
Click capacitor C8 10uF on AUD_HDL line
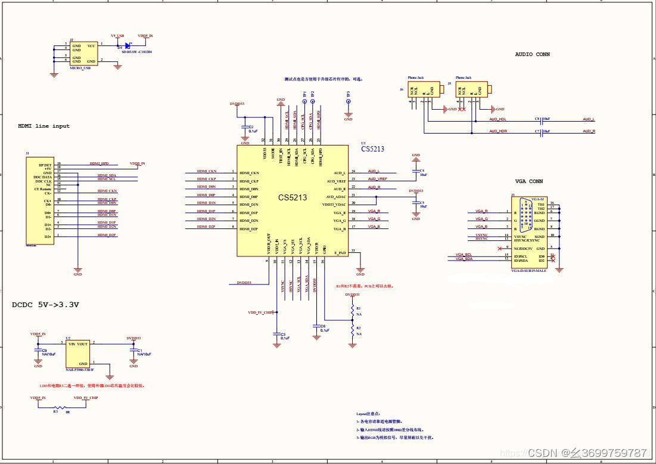(x=542, y=122)
